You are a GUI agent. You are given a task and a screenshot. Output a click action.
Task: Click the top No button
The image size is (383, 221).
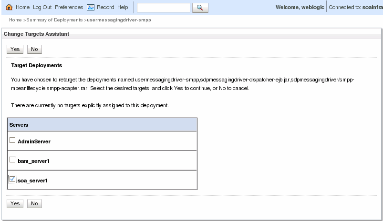coord(34,49)
